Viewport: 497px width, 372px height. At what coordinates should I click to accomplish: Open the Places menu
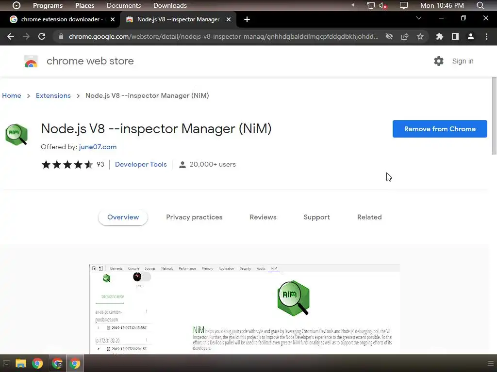[84, 5]
